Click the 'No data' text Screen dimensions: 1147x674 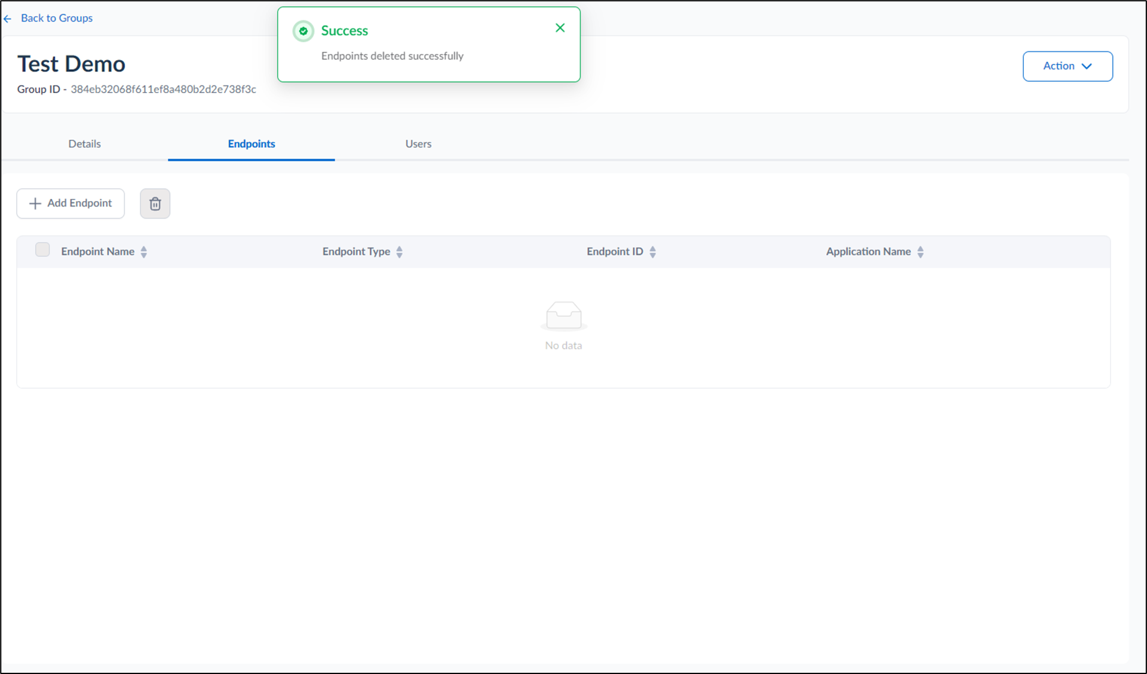pyautogui.click(x=563, y=345)
